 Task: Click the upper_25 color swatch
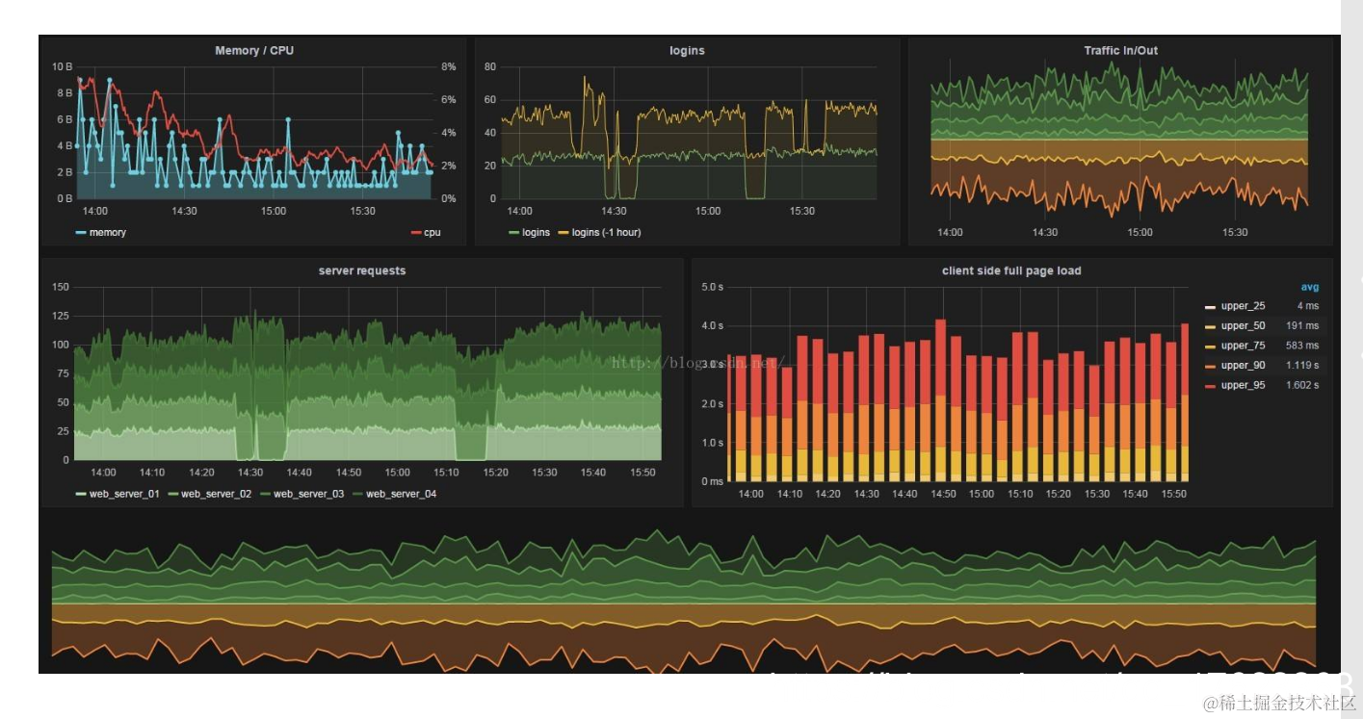tap(1211, 307)
